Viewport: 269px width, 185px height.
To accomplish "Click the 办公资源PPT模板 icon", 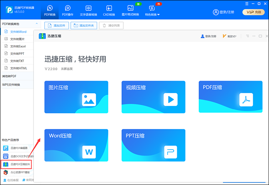I will 6,172.
